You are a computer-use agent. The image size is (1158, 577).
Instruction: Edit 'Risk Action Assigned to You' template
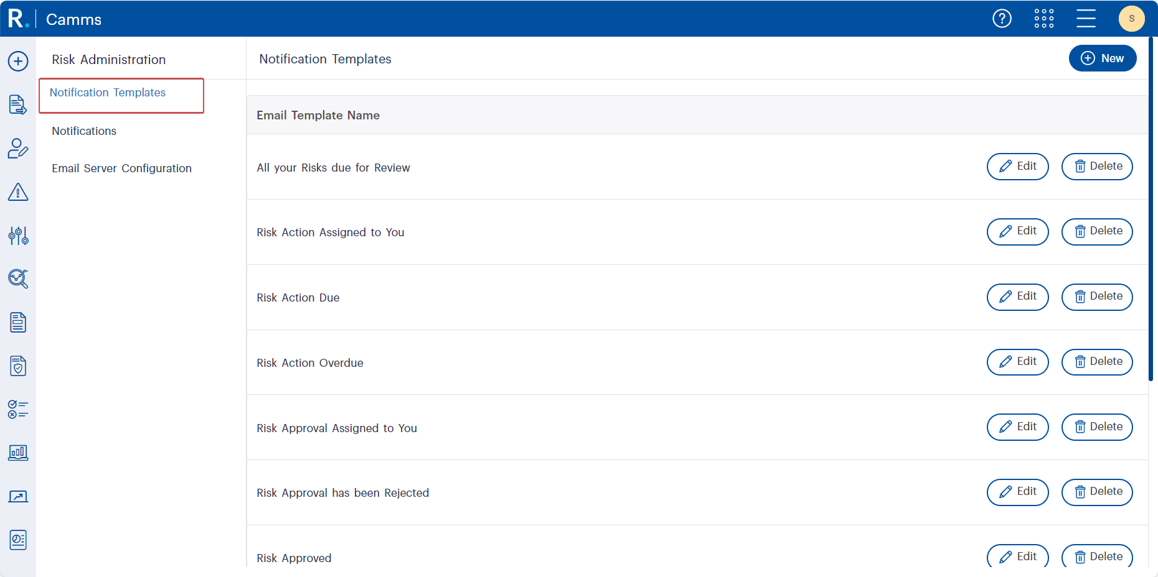pos(1018,231)
